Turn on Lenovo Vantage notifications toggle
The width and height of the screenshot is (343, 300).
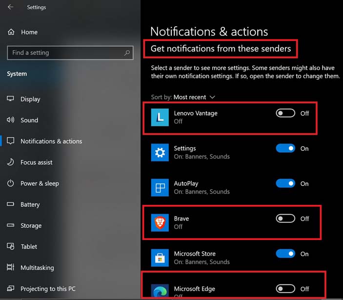[x=285, y=113]
